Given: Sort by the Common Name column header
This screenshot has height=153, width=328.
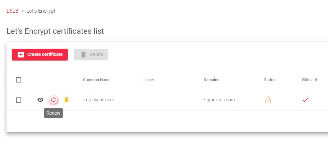Looking at the screenshot, I should coord(97,80).
